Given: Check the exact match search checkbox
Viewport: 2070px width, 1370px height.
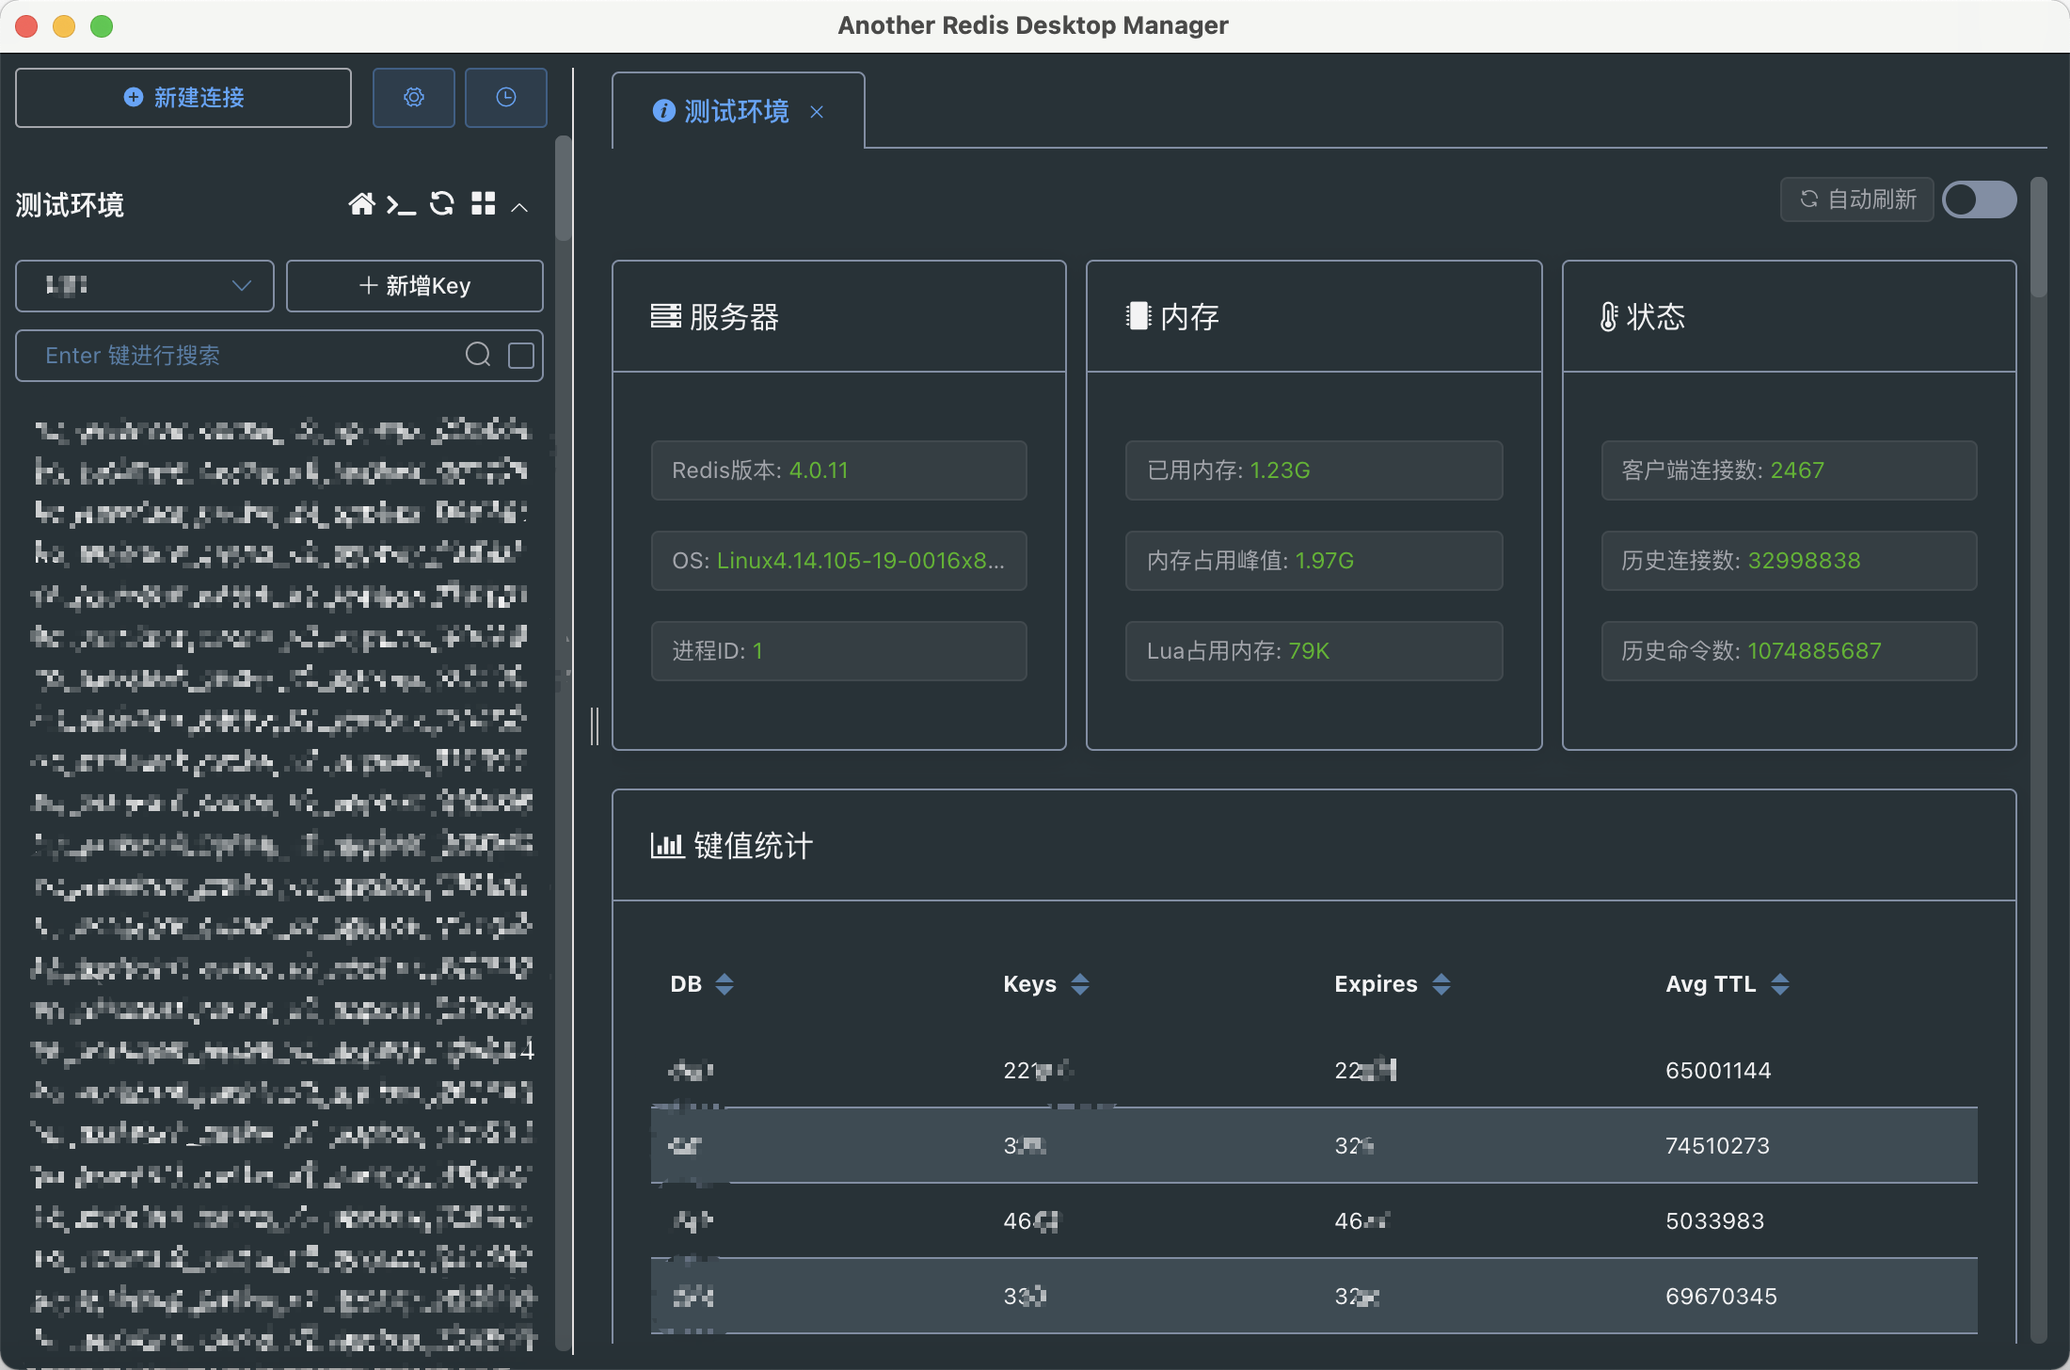Looking at the screenshot, I should [x=521, y=355].
